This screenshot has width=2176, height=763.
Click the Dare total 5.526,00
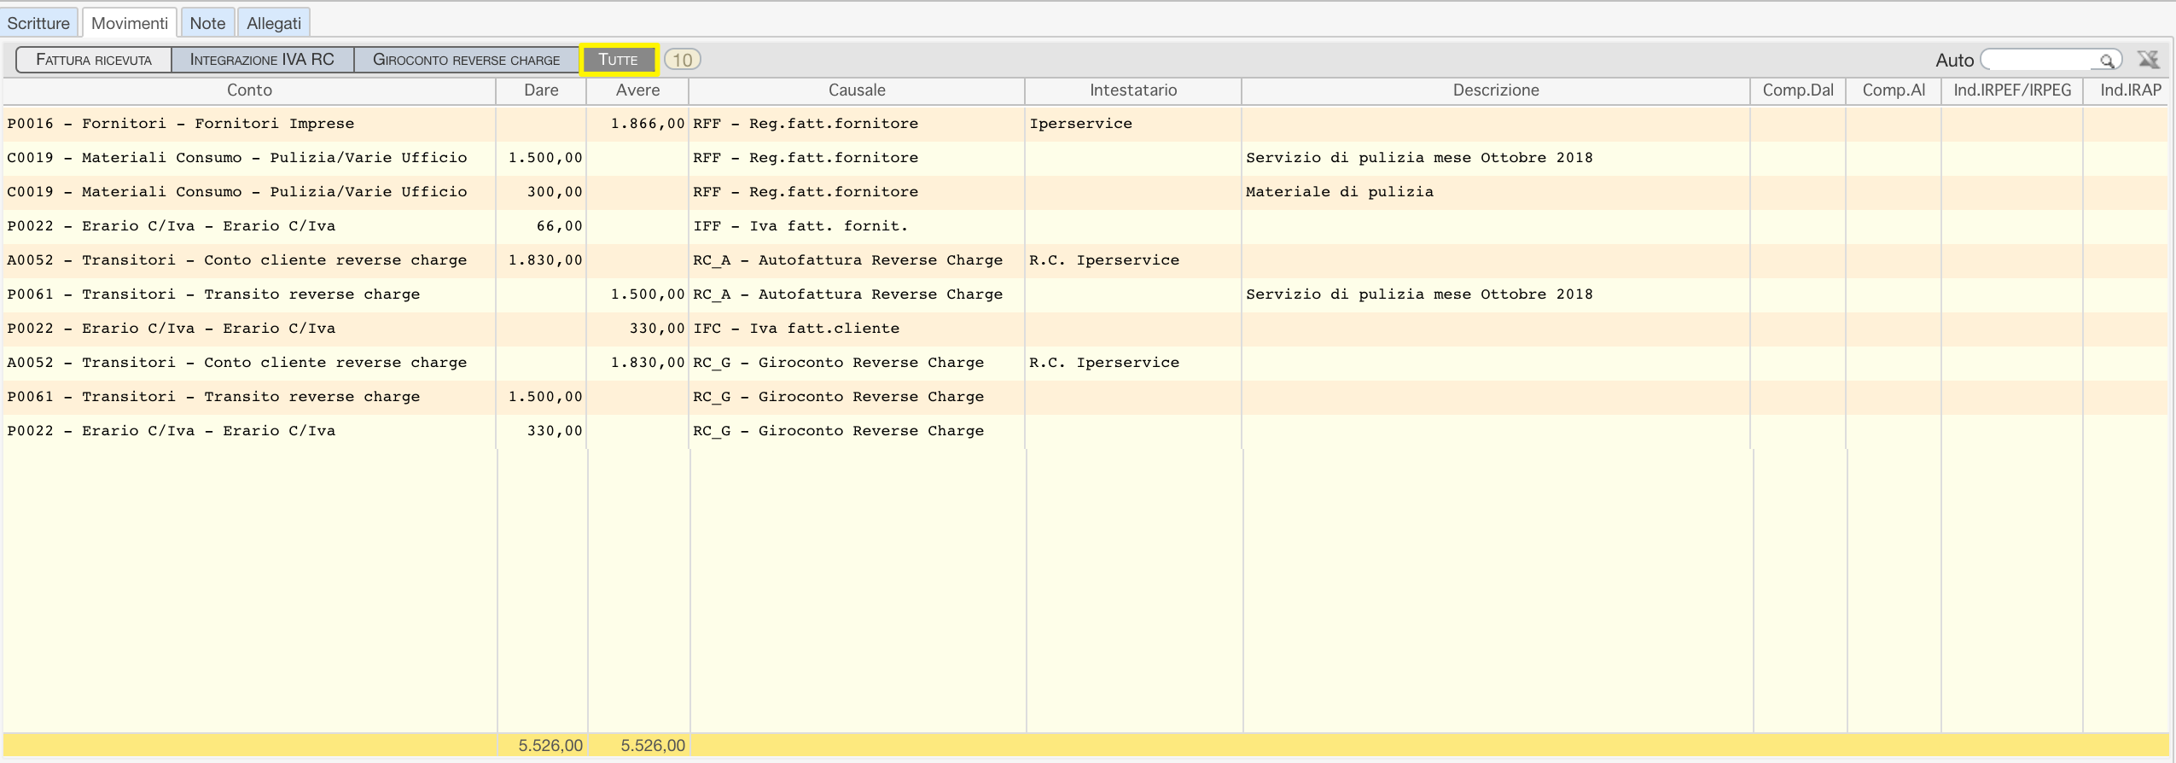coord(550,745)
